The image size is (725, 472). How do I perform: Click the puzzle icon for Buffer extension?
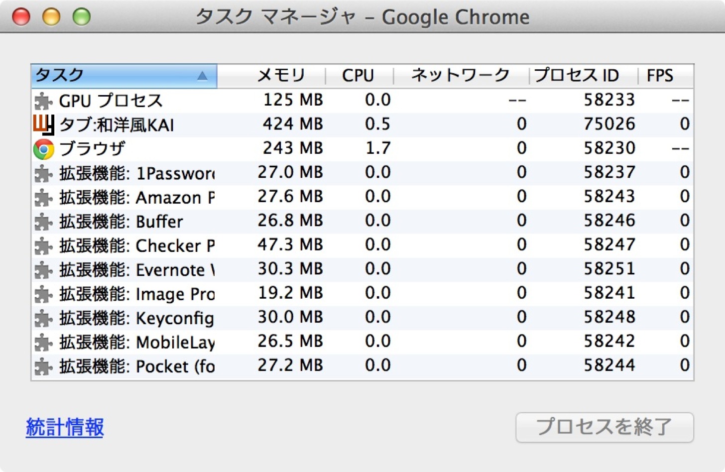click(43, 222)
